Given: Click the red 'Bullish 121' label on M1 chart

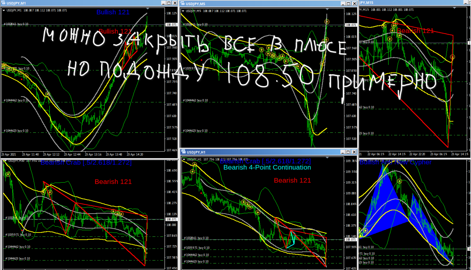Looking at the screenshot, I should 115,31.
